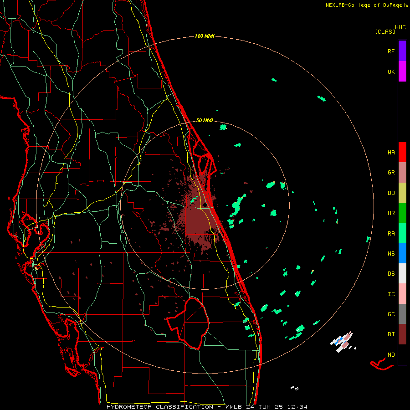The image size is (410, 410).
Task: Click the HA label in the legend
Action: click(x=391, y=152)
